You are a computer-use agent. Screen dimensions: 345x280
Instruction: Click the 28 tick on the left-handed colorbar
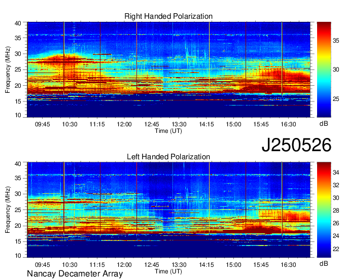(x=336, y=211)
